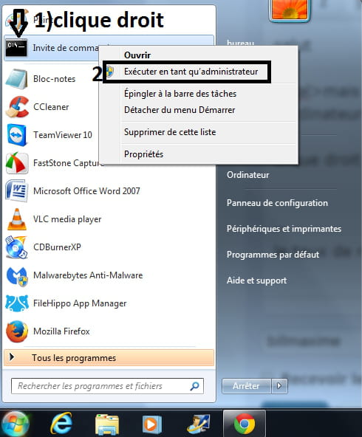Open the Bloc-notes notepad icon
The width and height of the screenshot is (362, 437).
(x=16, y=79)
